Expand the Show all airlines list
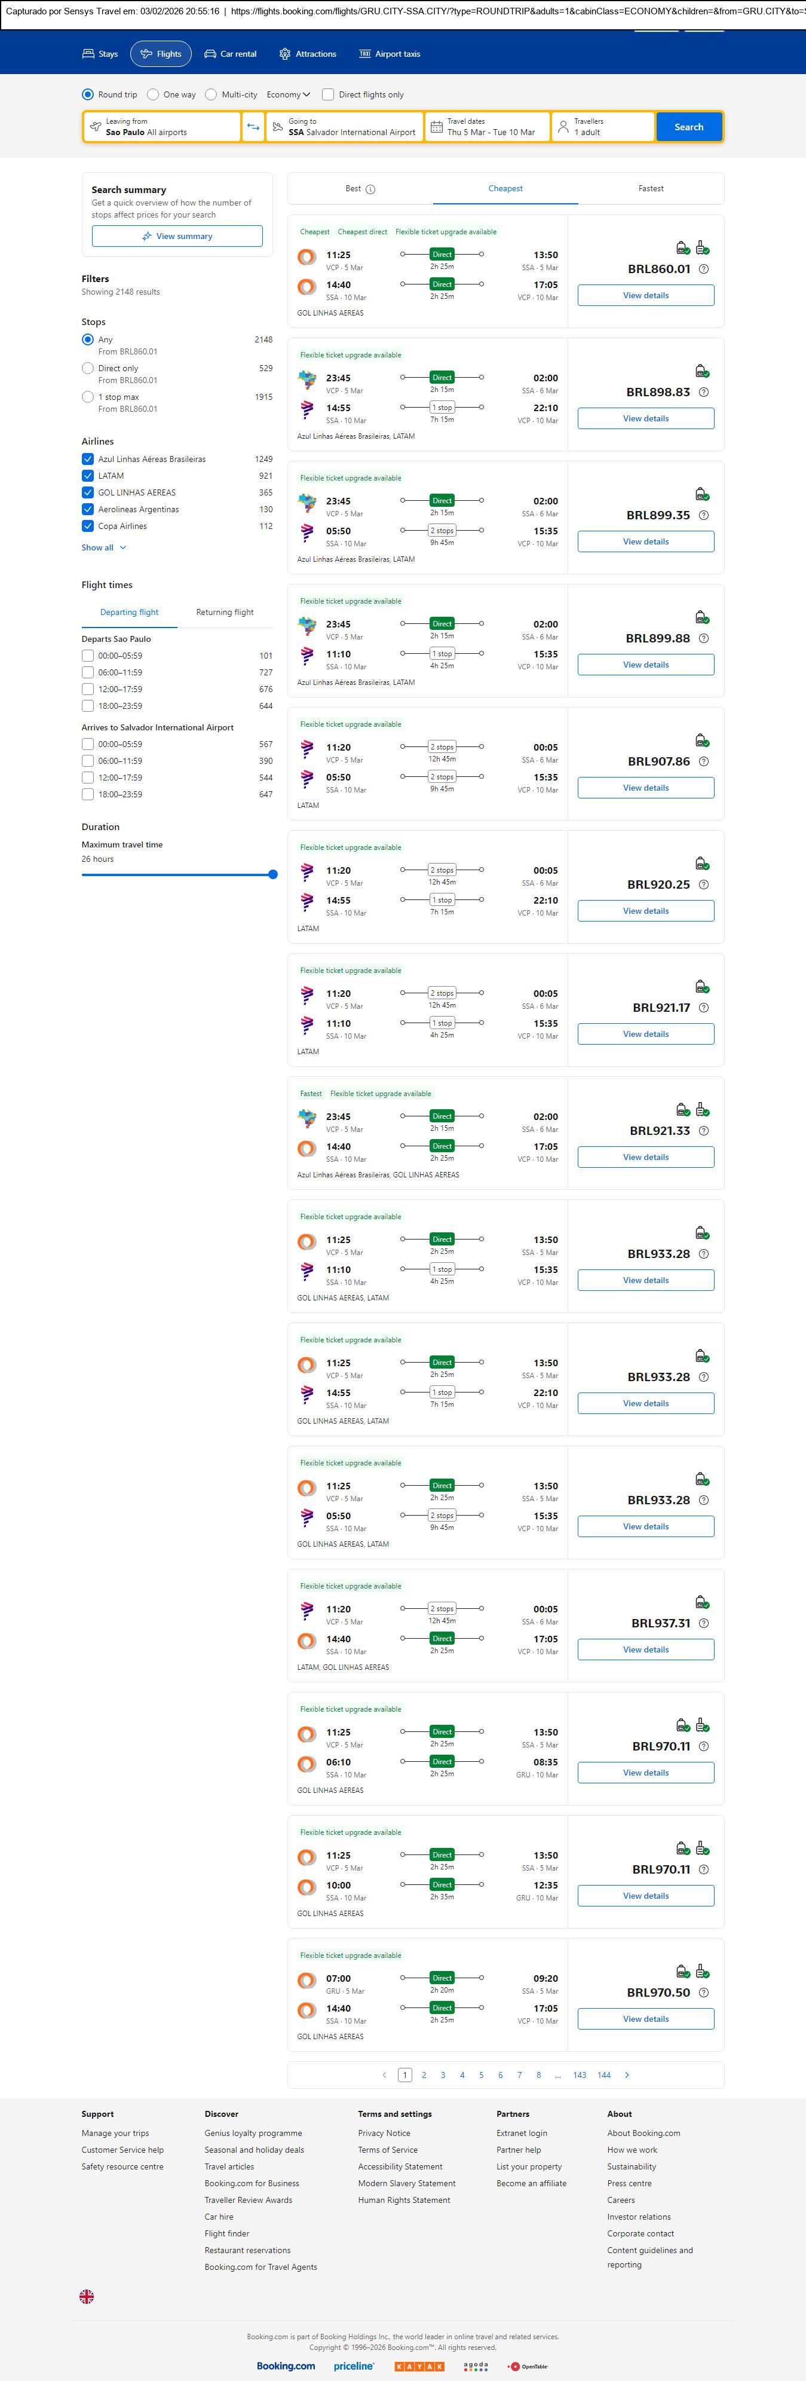 click(103, 547)
